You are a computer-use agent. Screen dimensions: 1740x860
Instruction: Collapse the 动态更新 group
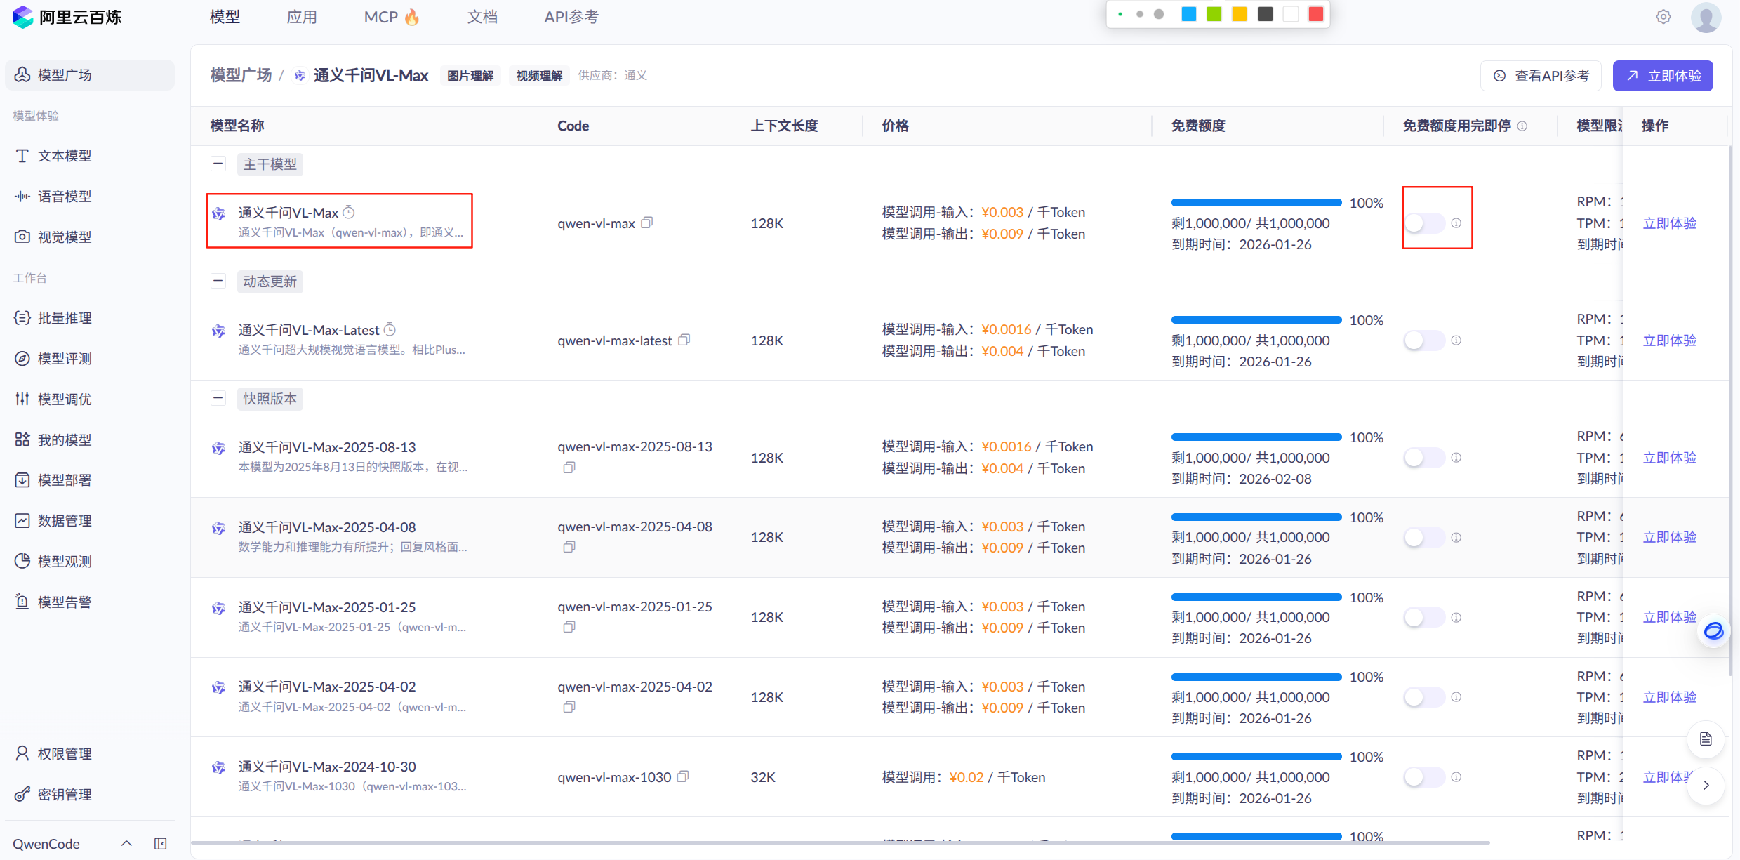pyautogui.click(x=218, y=281)
